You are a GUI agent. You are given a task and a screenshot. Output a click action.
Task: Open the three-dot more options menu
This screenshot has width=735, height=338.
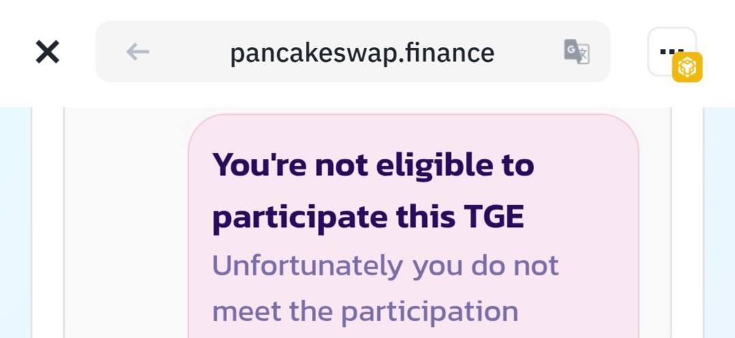(x=671, y=51)
